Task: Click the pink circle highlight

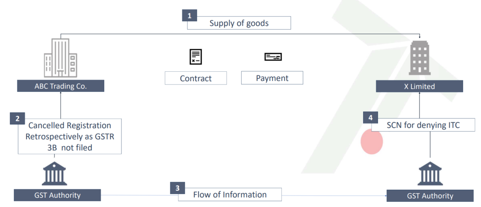Action: tap(372, 142)
